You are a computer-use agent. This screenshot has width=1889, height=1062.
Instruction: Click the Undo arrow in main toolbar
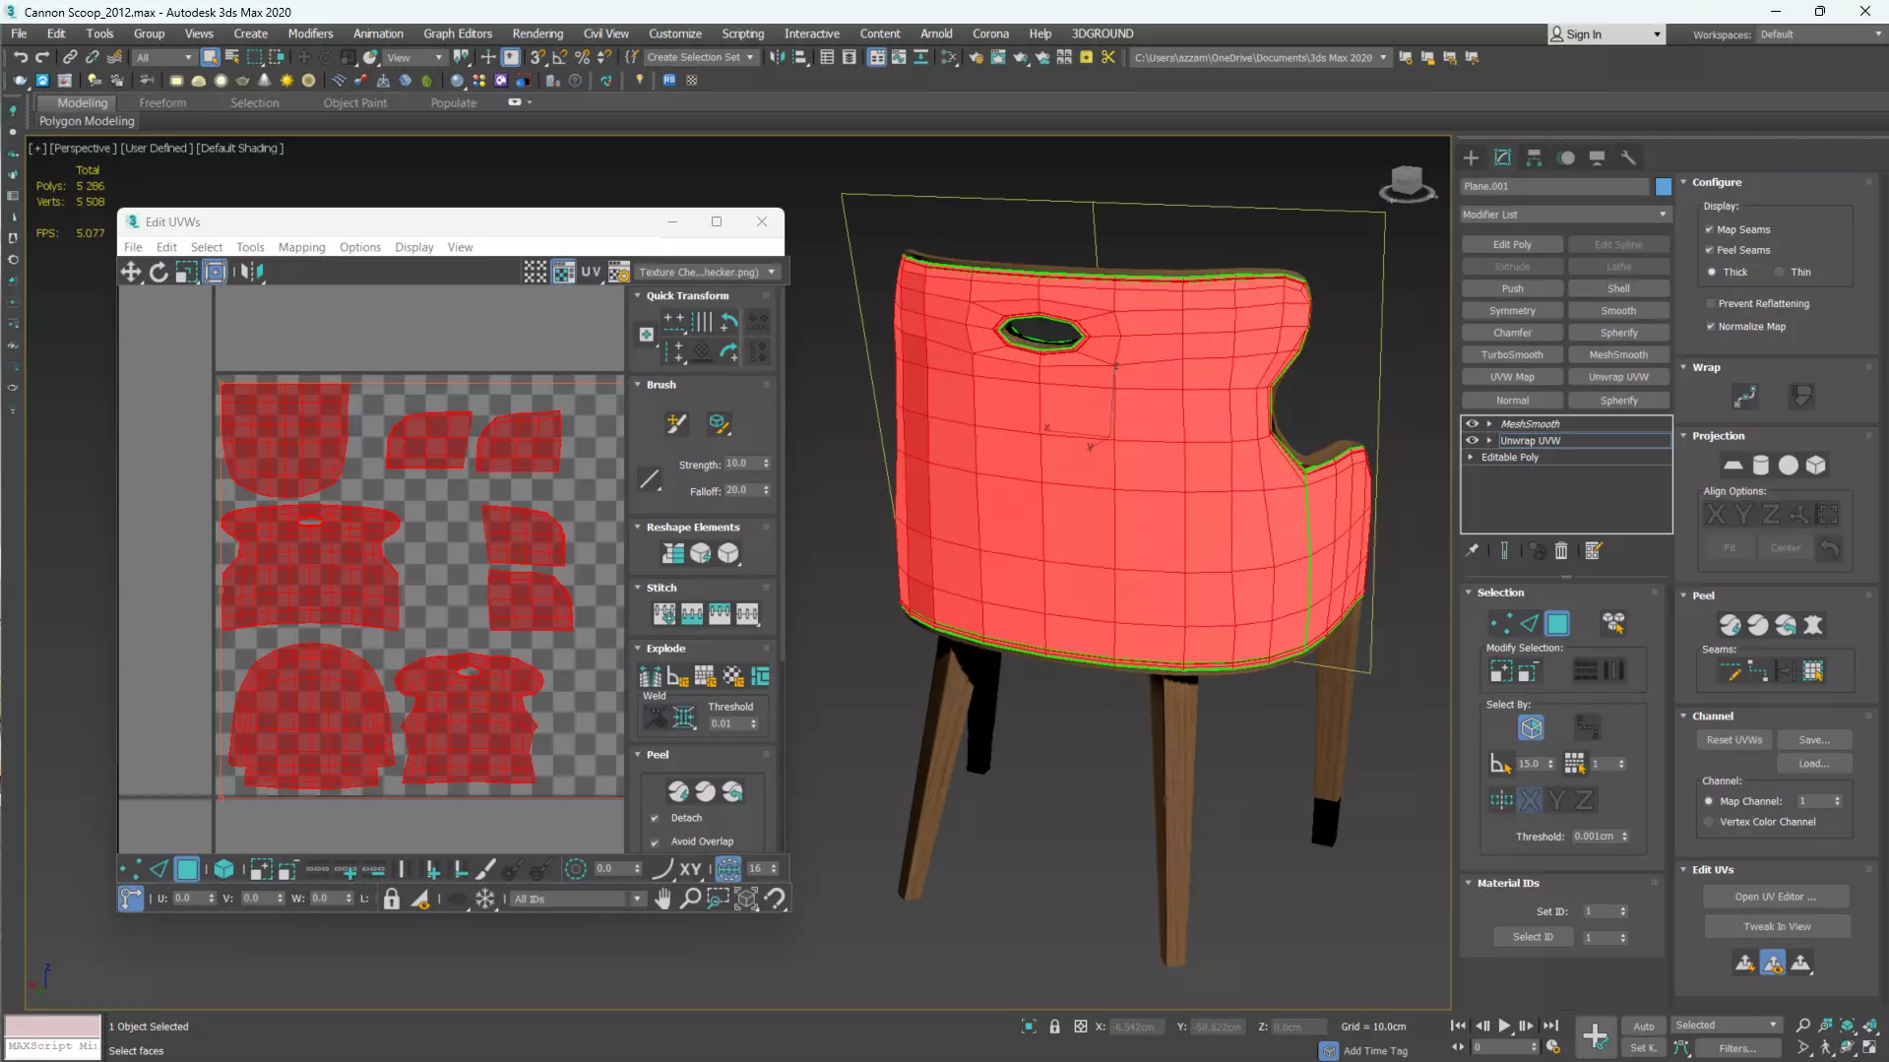click(21, 57)
